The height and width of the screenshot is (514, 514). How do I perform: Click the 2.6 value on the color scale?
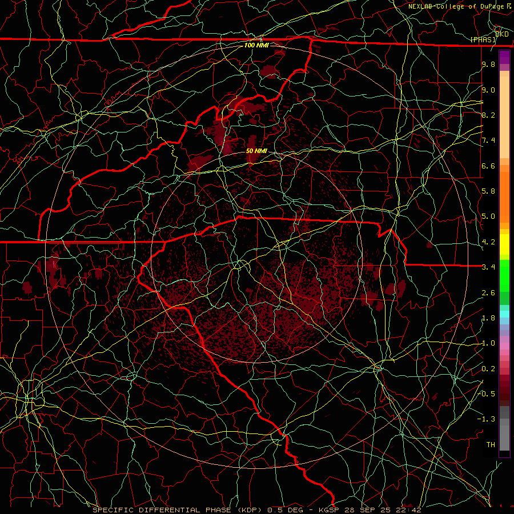[488, 293]
